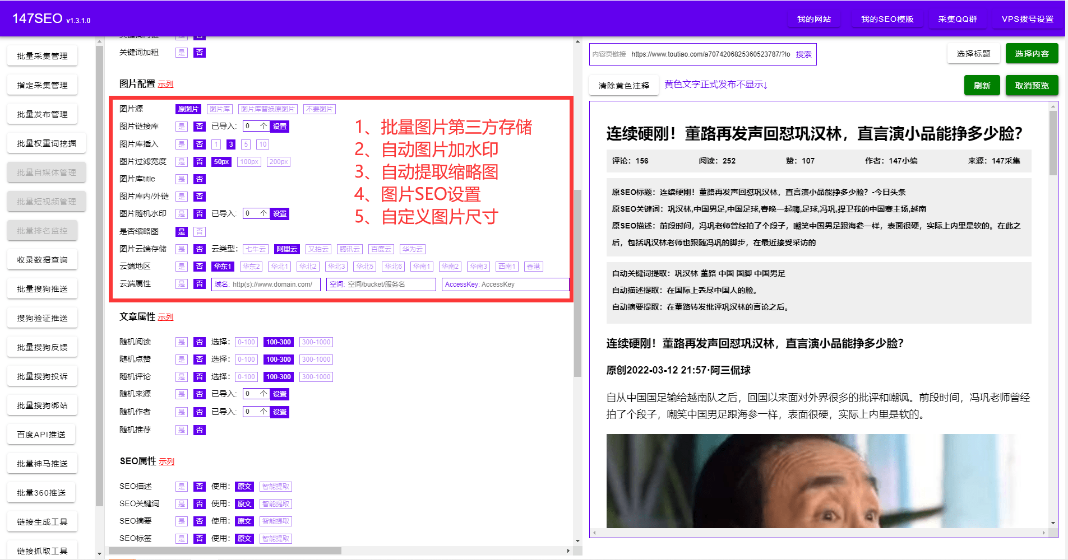
Task: Open 百度API推送 in the sidebar
Action: tap(41, 434)
